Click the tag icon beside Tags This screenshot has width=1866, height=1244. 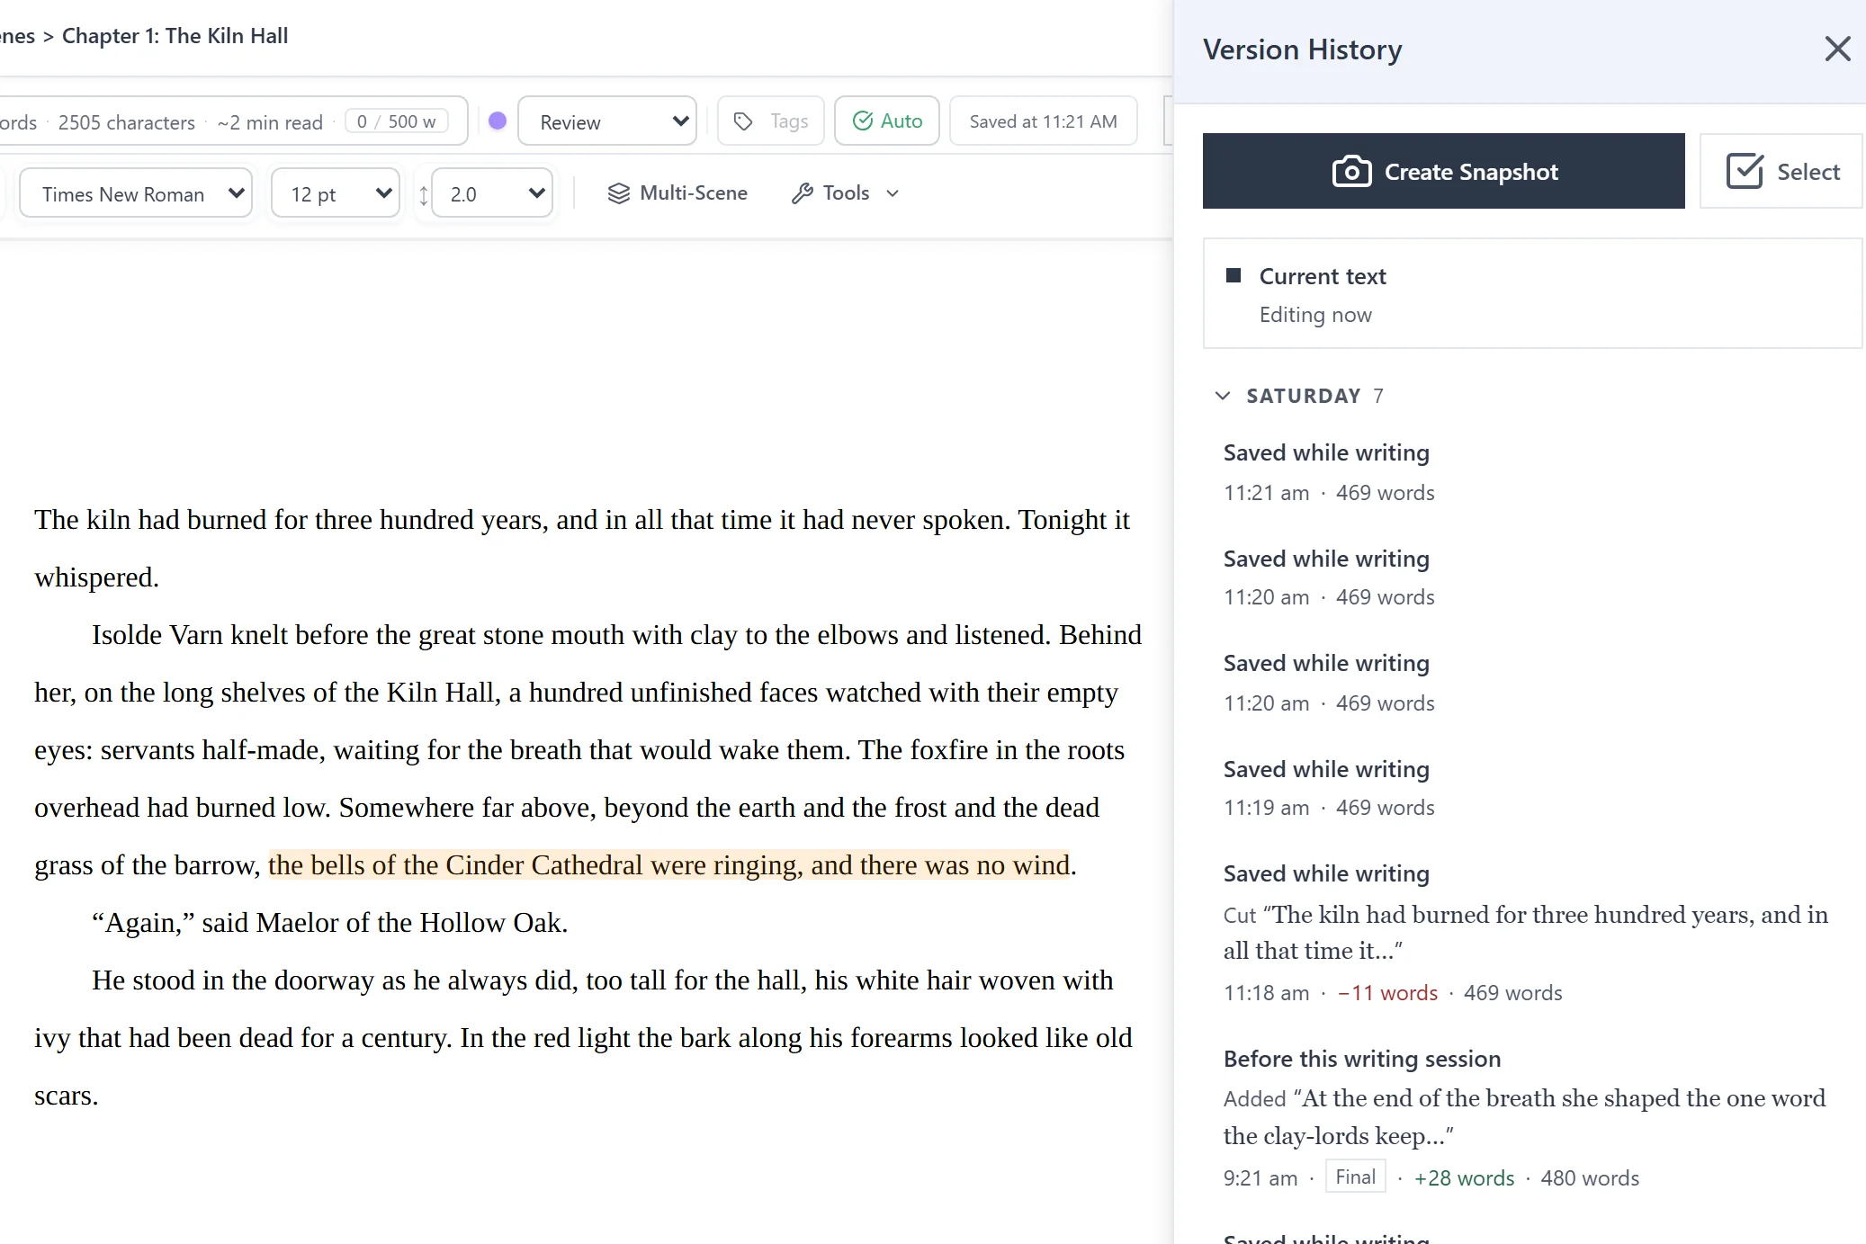tap(743, 121)
